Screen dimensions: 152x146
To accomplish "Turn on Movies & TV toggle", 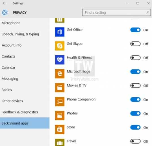I will tap(135, 86).
